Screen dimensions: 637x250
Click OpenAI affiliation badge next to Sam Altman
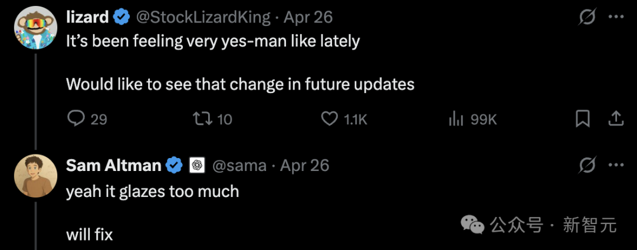[197, 165]
